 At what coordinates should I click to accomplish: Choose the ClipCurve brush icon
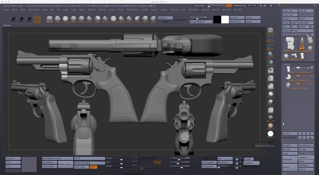tap(270, 103)
